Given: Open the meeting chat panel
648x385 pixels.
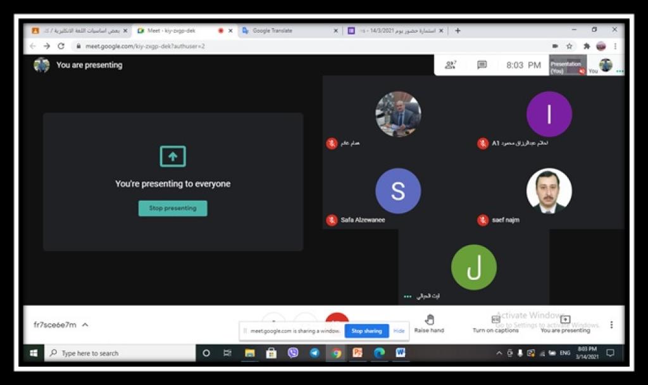Looking at the screenshot, I should 482,65.
